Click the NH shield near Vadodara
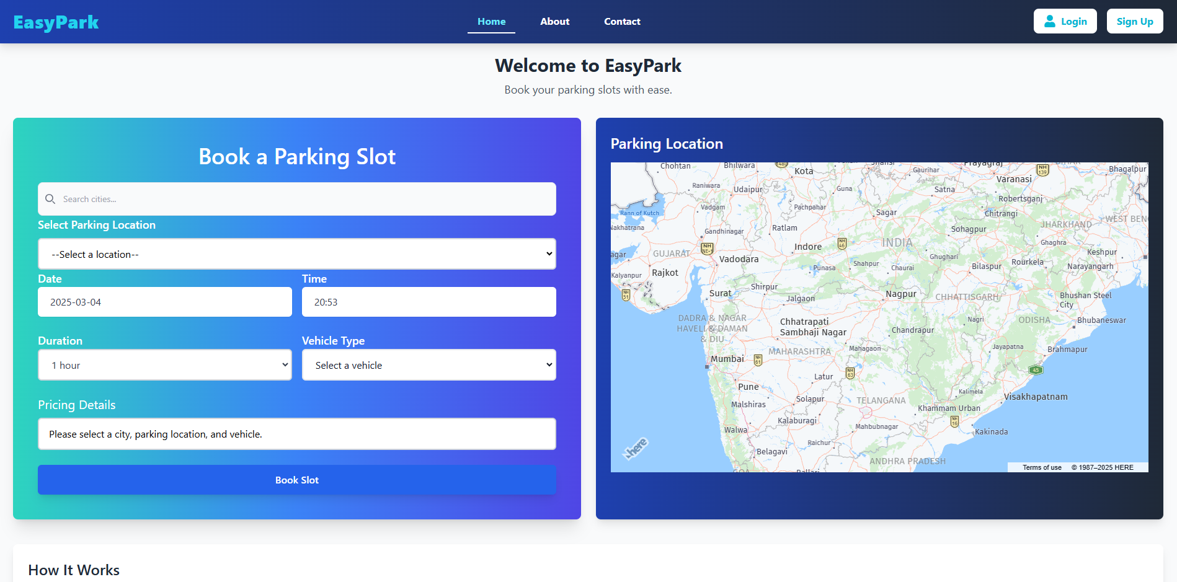This screenshot has width=1177, height=582. click(x=707, y=249)
